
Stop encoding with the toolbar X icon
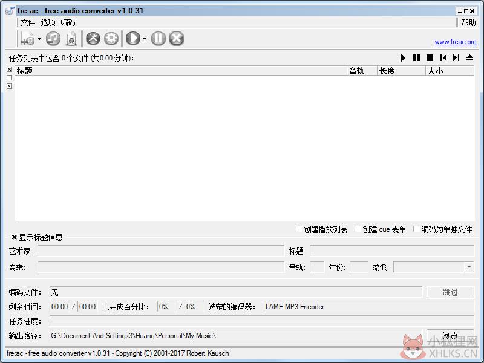[x=177, y=39]
